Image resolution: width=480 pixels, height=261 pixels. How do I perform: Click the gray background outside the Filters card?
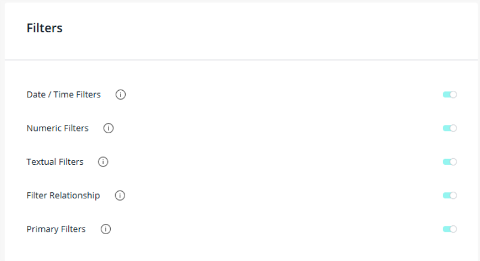pyautogui.click(x=2, y=149)
